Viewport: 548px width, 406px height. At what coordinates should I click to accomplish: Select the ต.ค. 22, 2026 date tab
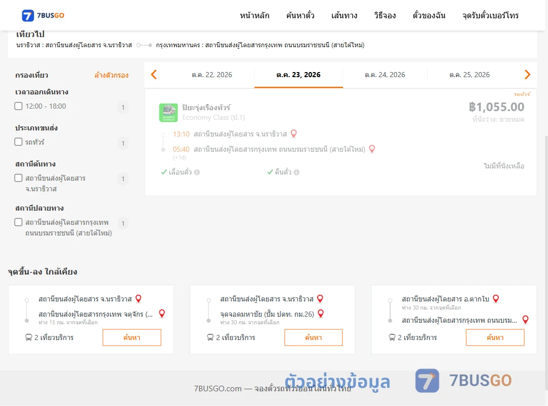coord(212,75)
